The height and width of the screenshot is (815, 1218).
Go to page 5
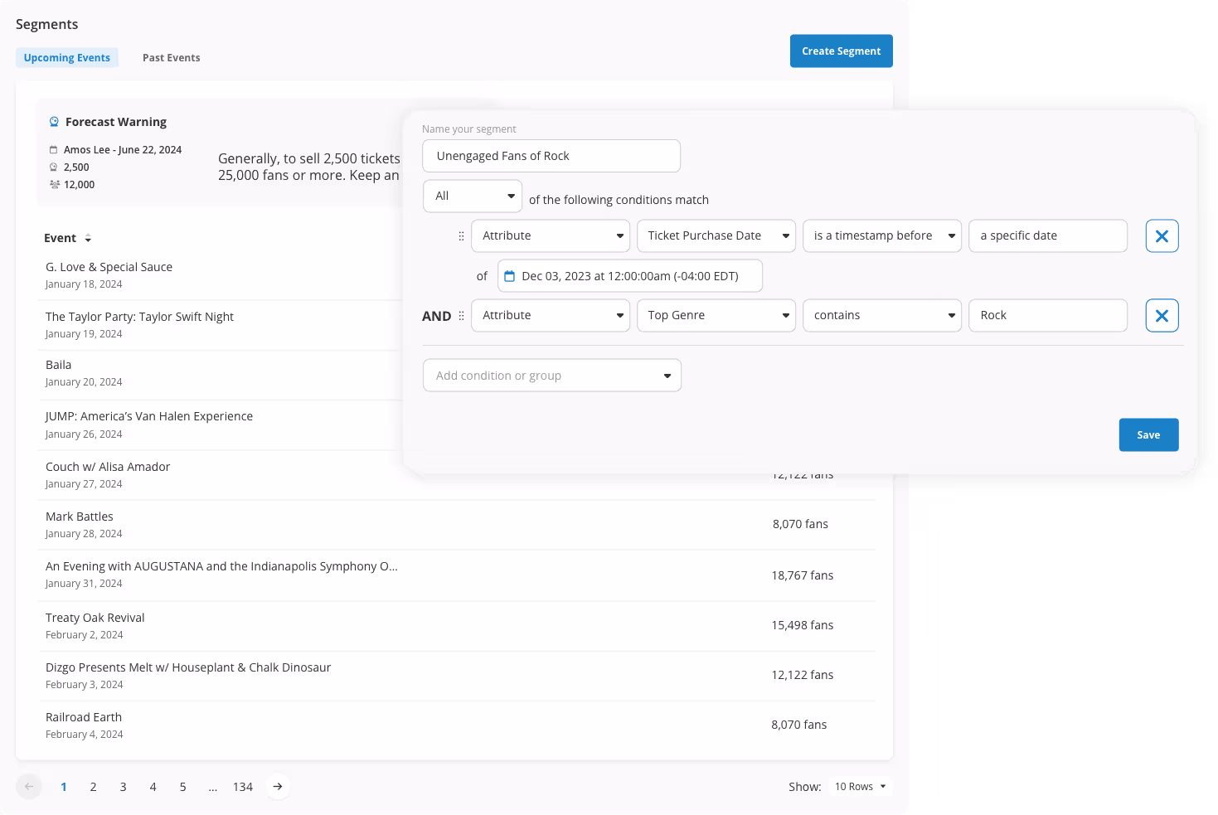click(183, 787)
